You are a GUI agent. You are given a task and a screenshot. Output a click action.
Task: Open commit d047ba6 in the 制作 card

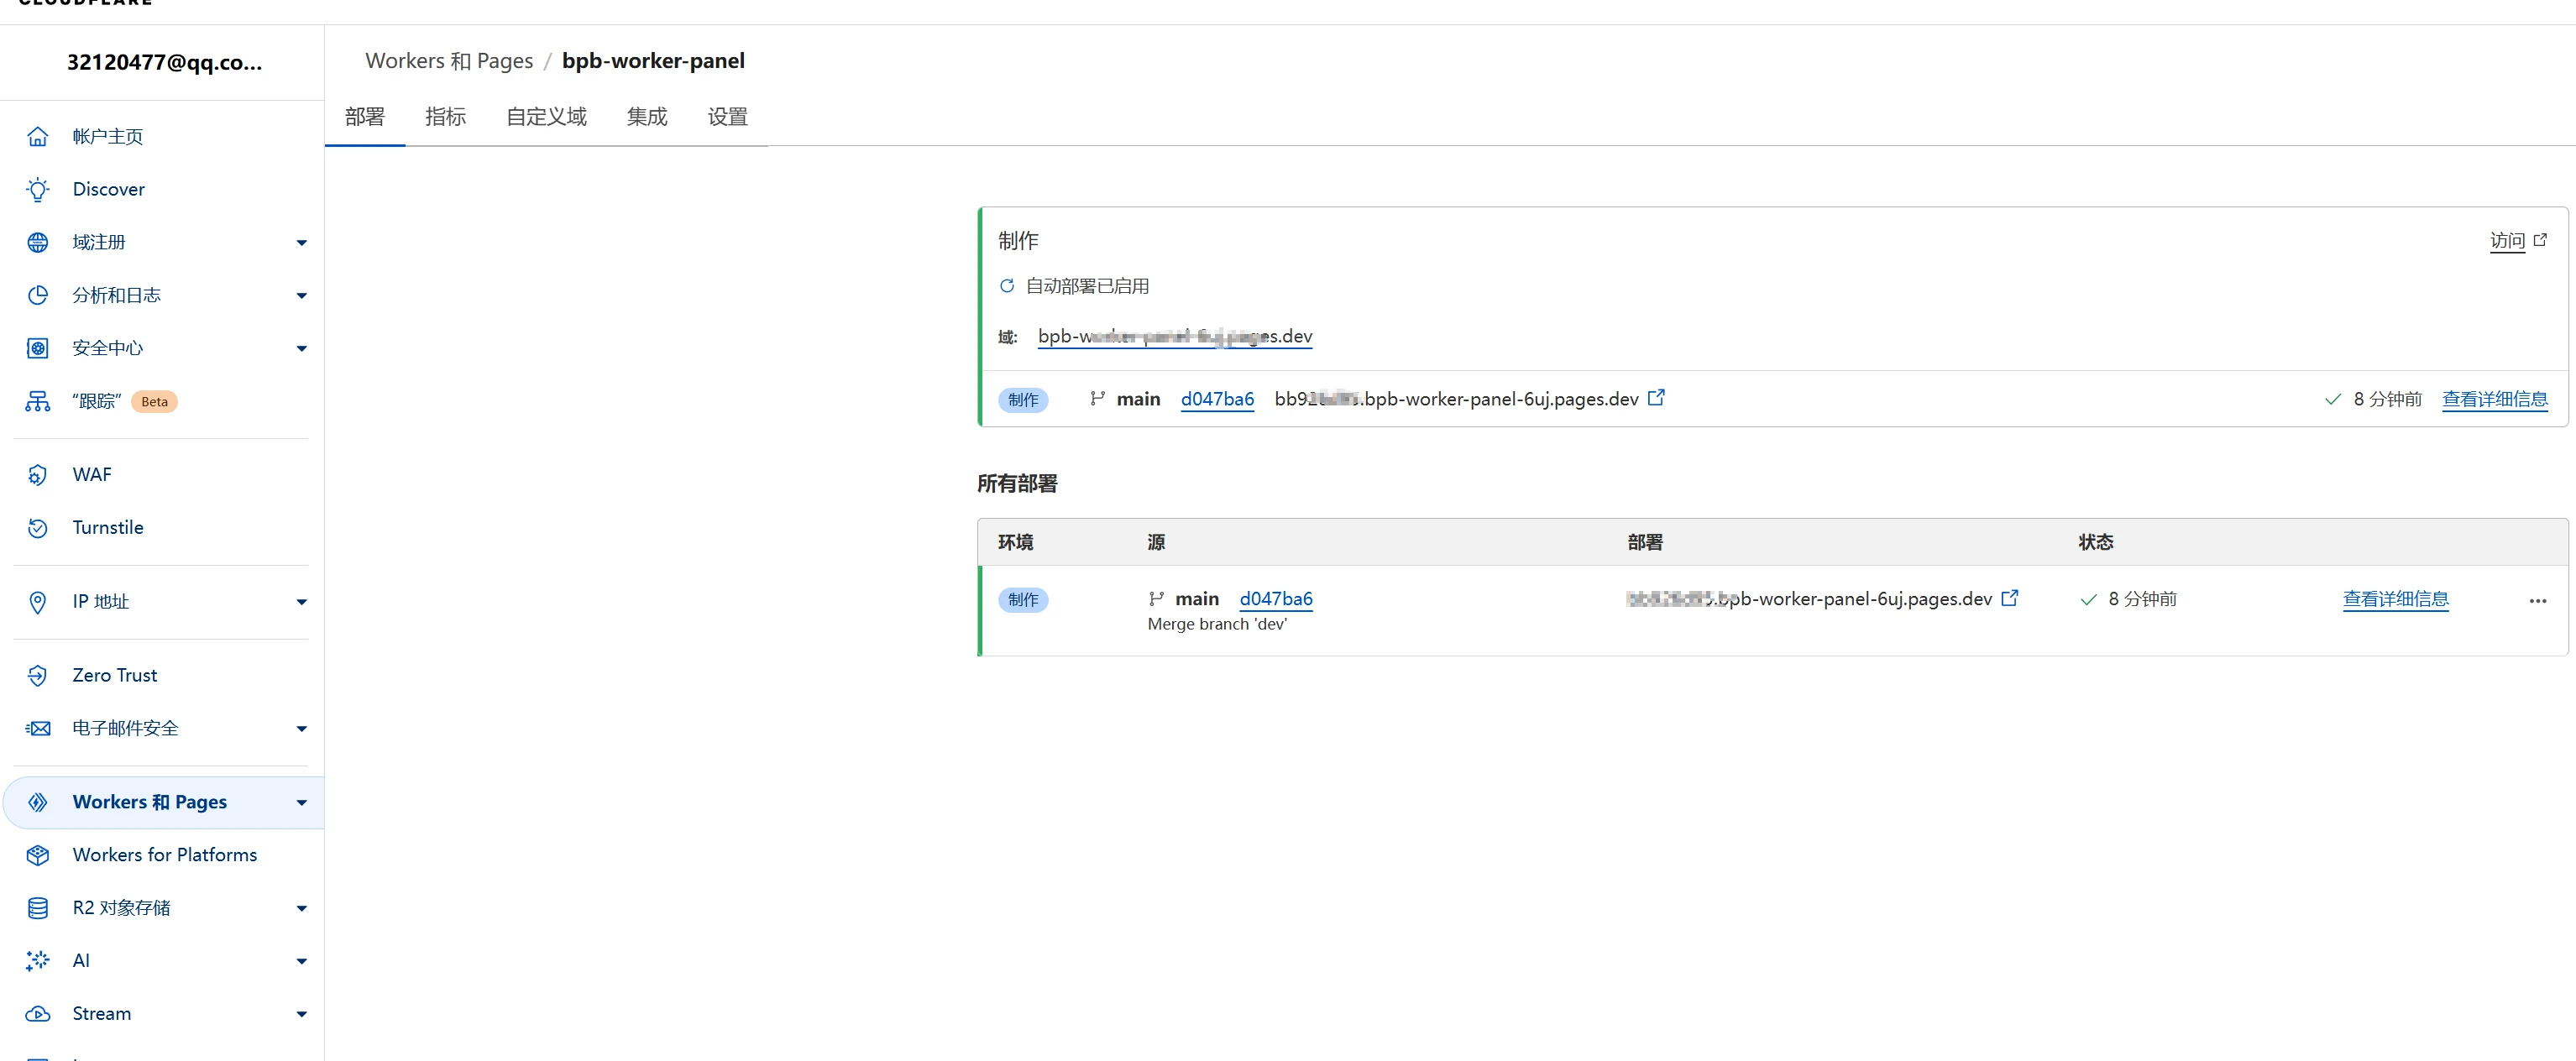(1217, 399)
